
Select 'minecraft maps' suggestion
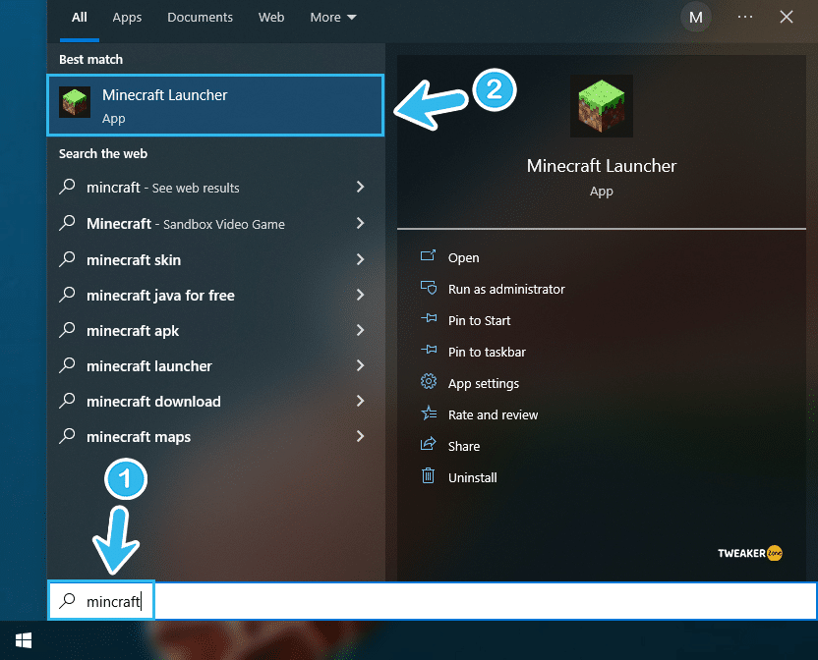pyautogui.click(x=215, y=437)
